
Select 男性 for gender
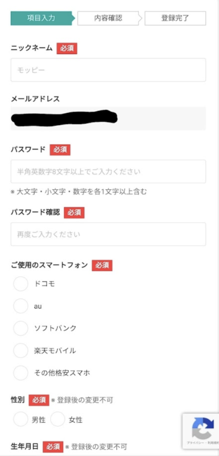pyautogui.click(x=20, y=420)
